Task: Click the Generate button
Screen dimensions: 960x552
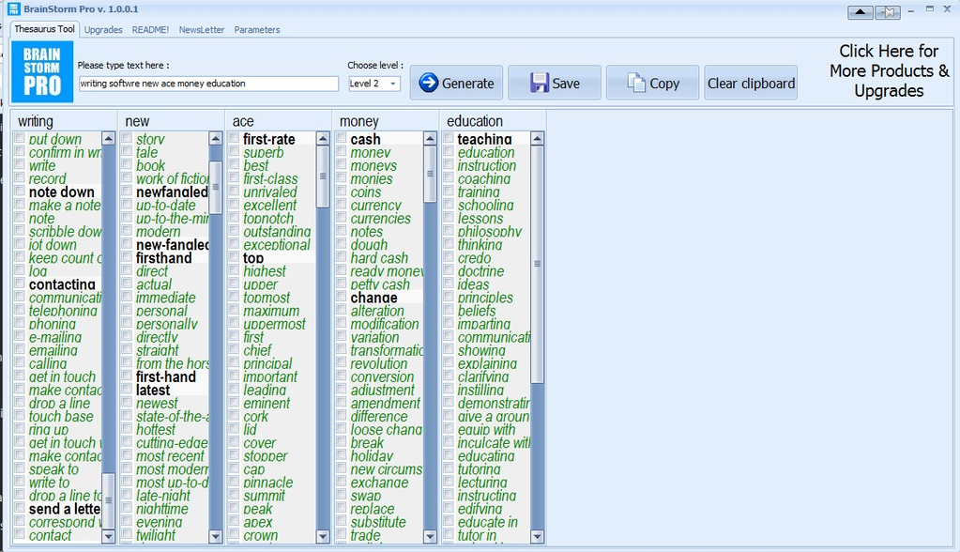Action: (456, 83)
